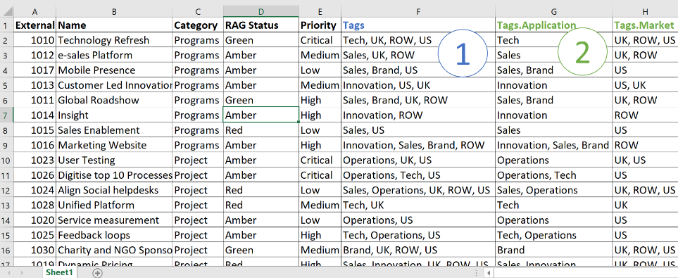Select column F header
This screenshot has height=278, width=678.
pyautogui.click(x=418, y=12)
